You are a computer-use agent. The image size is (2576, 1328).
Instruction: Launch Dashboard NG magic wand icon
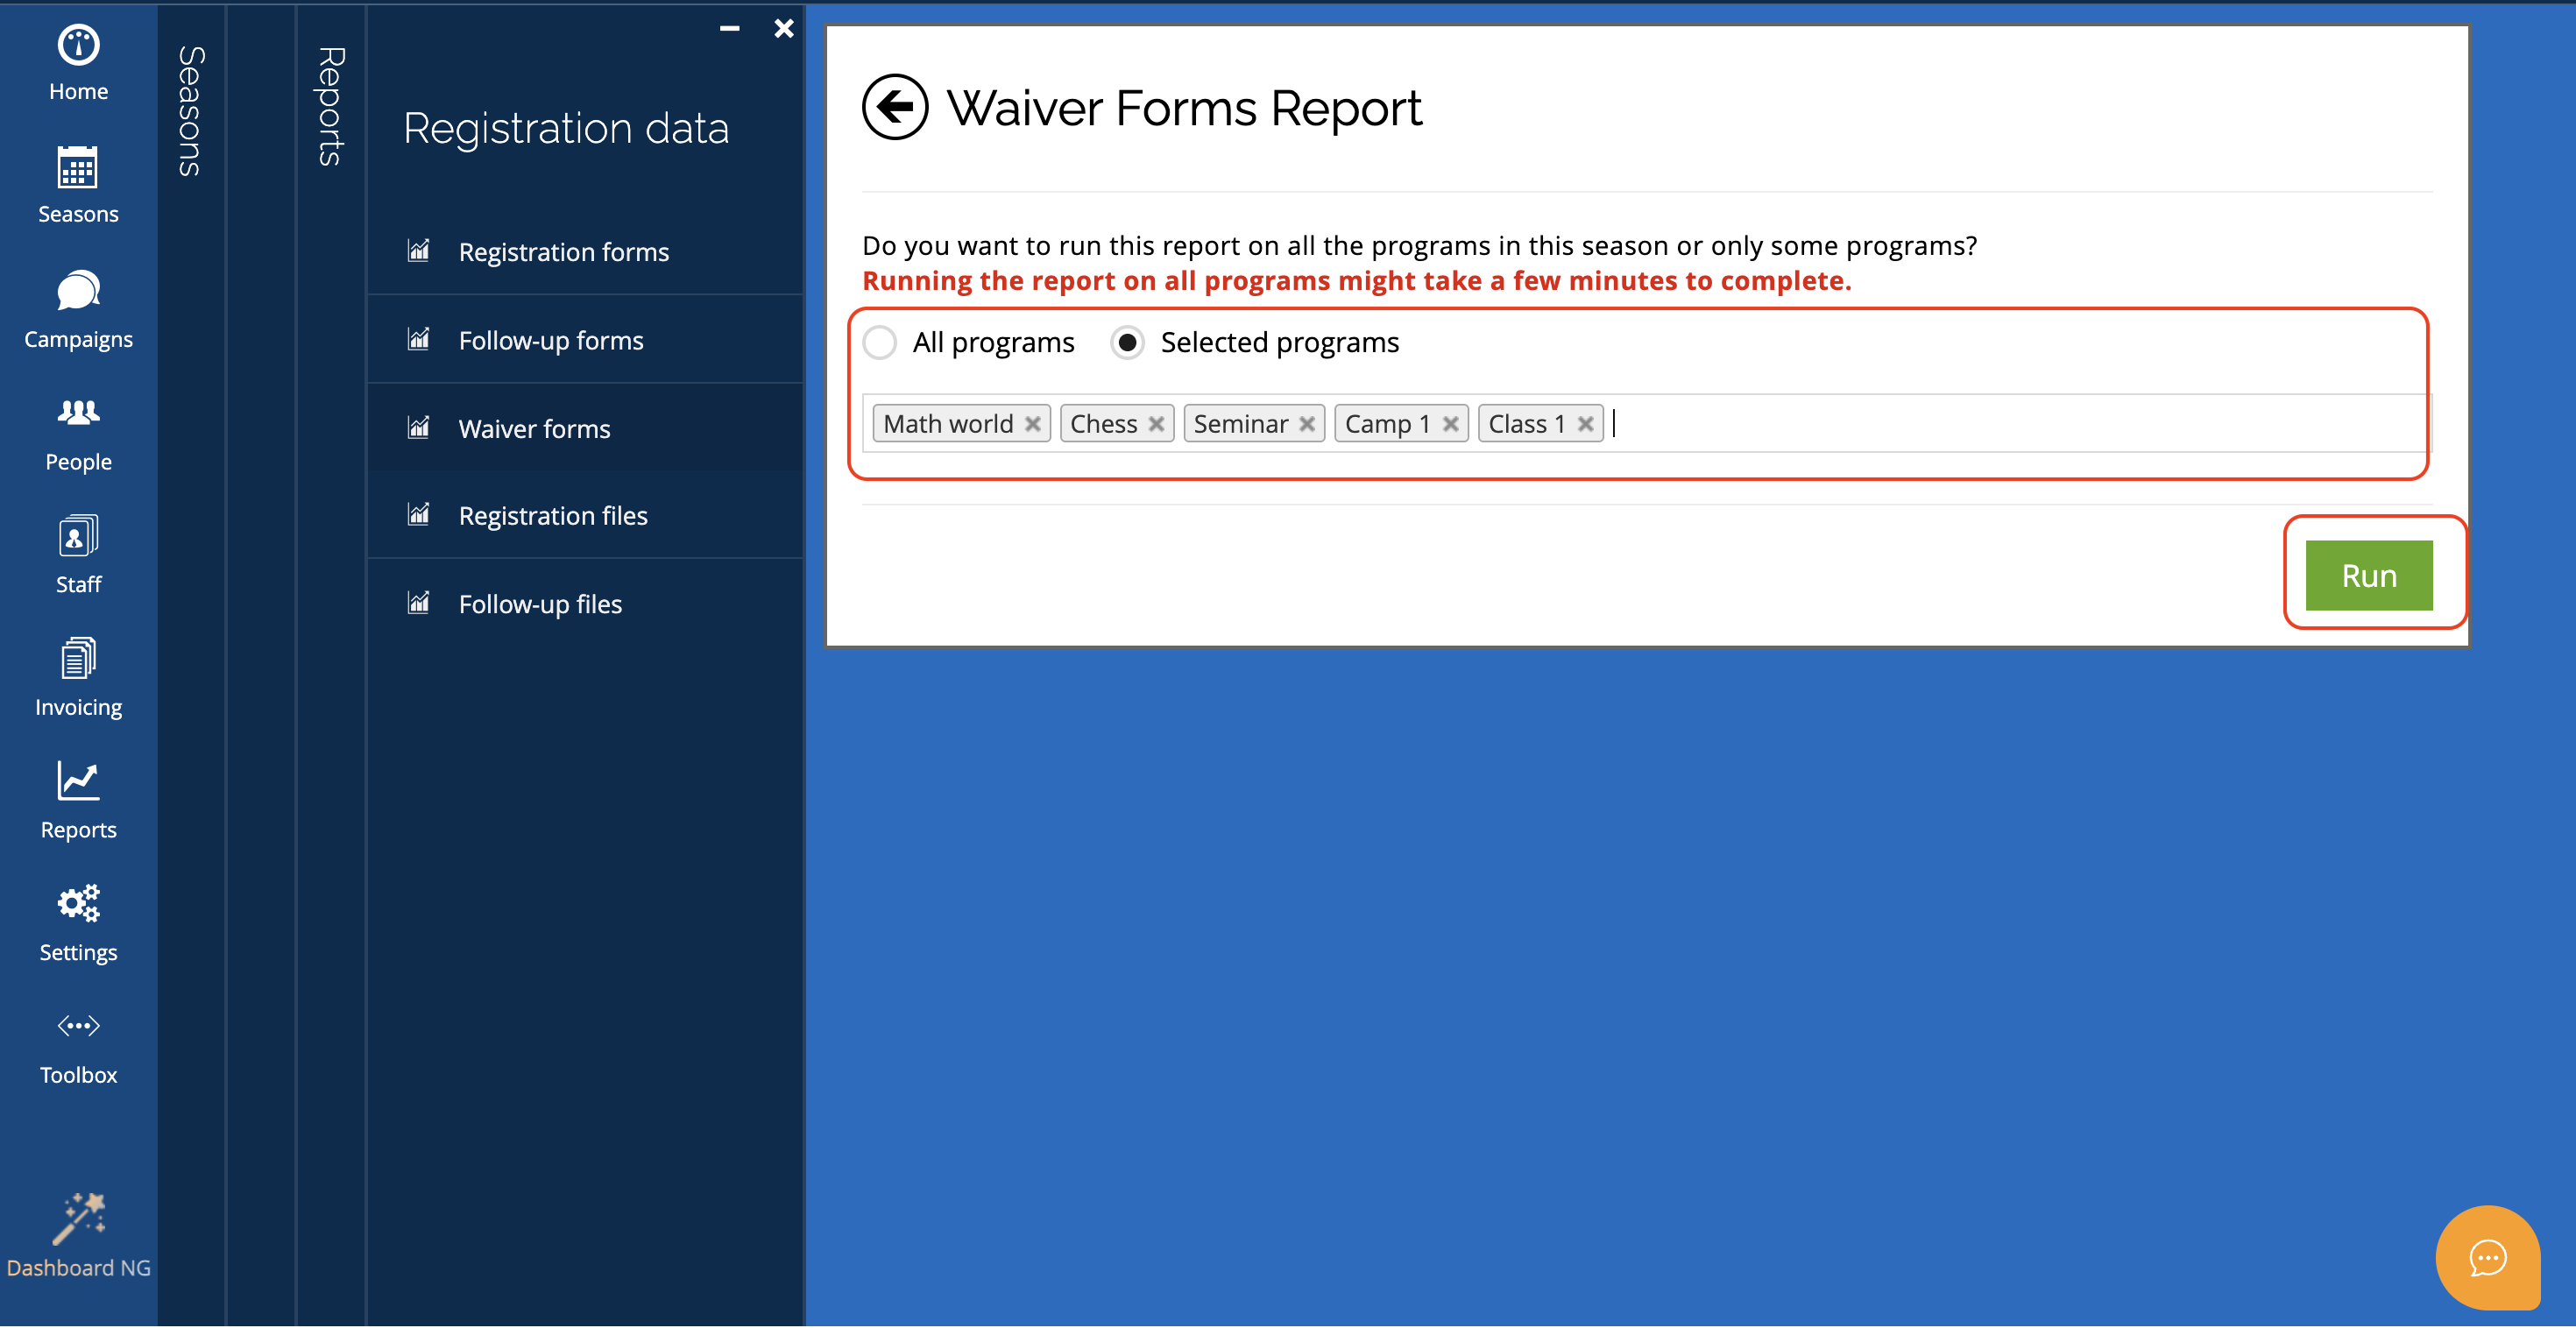[78, 1218]
